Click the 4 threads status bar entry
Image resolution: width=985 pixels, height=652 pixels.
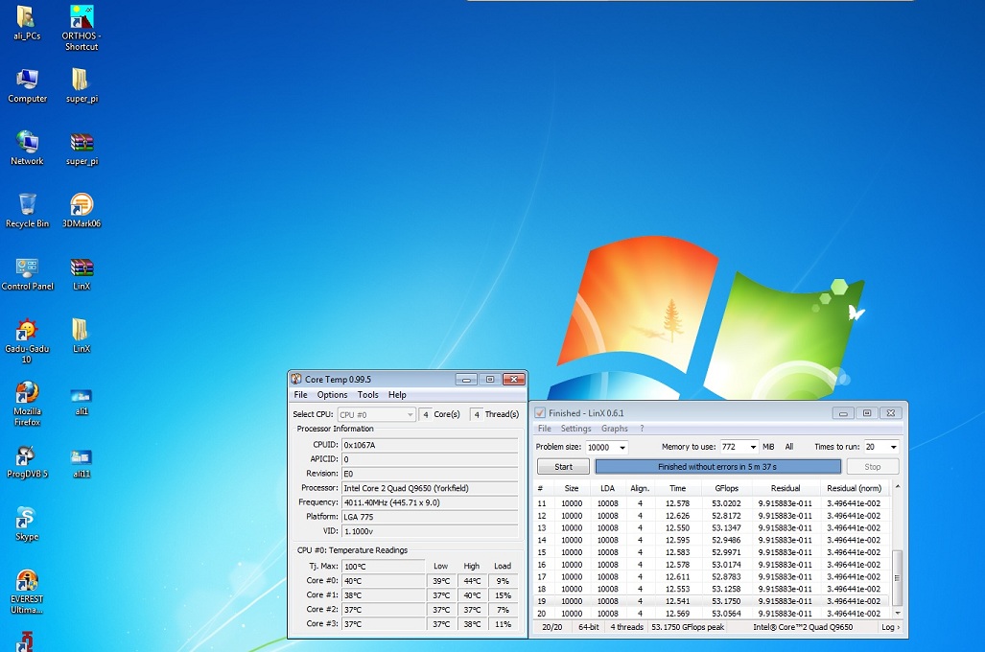tap(627, 627)
